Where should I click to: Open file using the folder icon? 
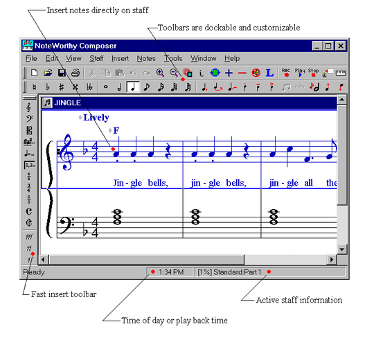(48, 73)
